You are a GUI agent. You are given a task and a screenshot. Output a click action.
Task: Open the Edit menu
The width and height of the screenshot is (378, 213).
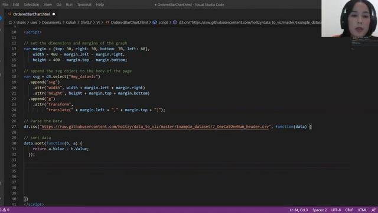16,5
